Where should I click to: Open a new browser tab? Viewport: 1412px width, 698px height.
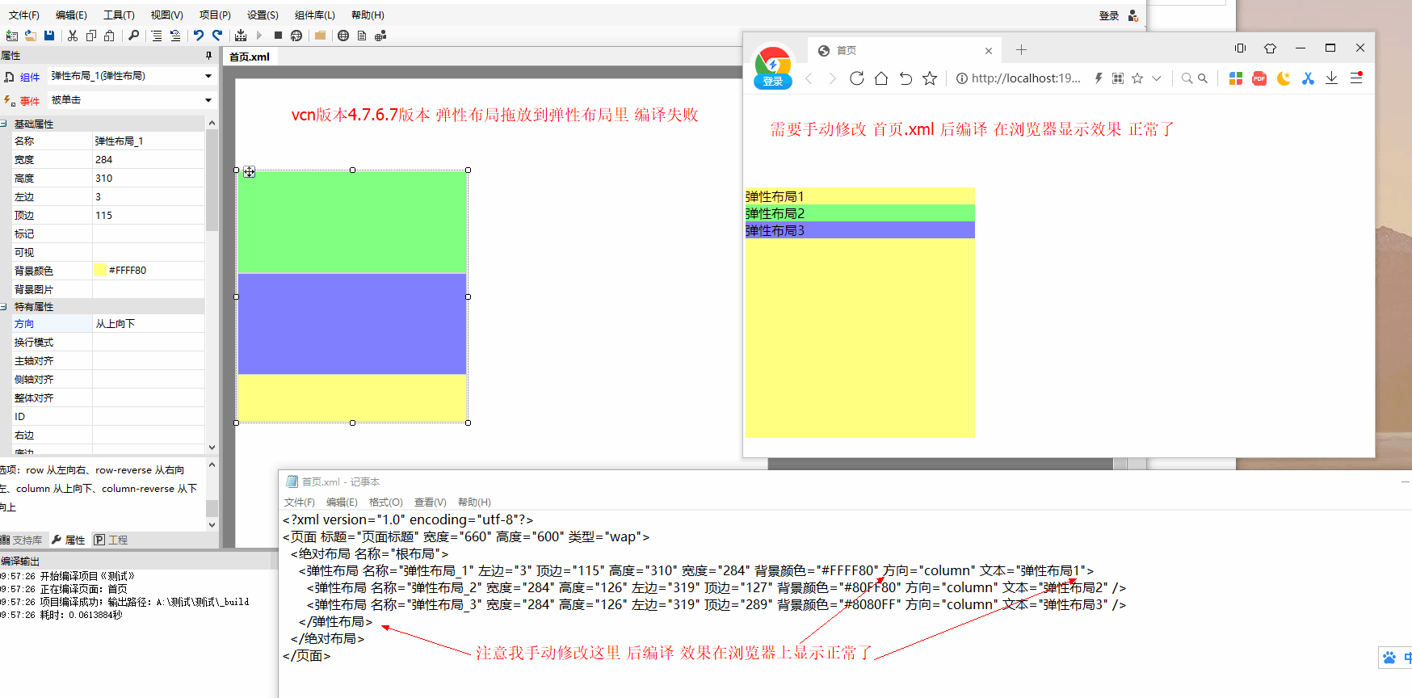1021,50
